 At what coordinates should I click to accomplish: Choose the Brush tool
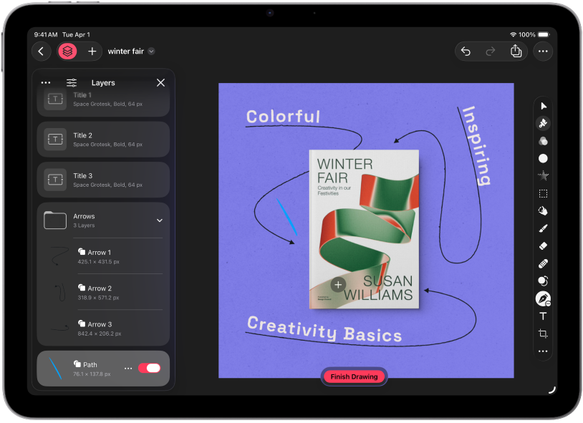pos(543,228)
